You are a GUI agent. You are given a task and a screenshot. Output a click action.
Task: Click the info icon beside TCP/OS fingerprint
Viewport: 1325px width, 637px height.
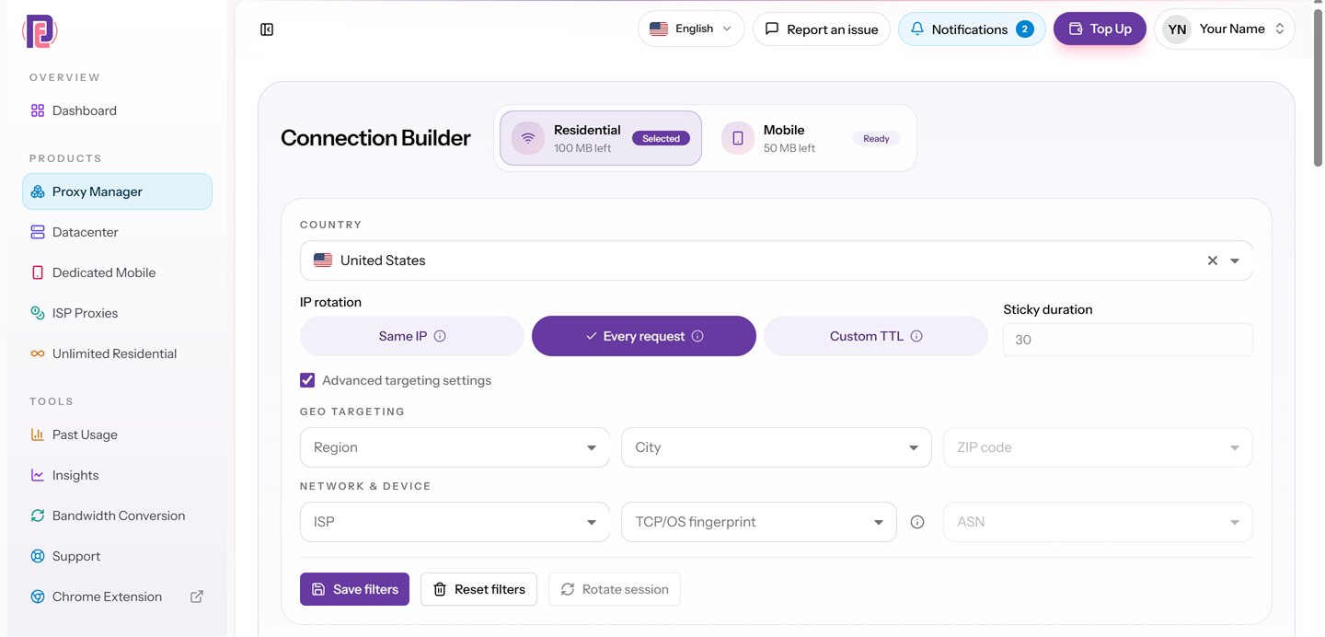tap(917, 522)
